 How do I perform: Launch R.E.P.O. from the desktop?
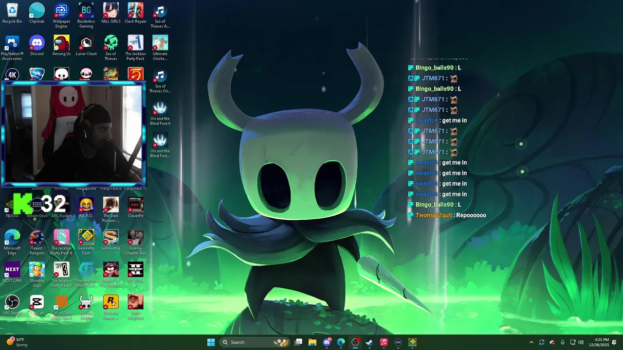tap(86, 208)
